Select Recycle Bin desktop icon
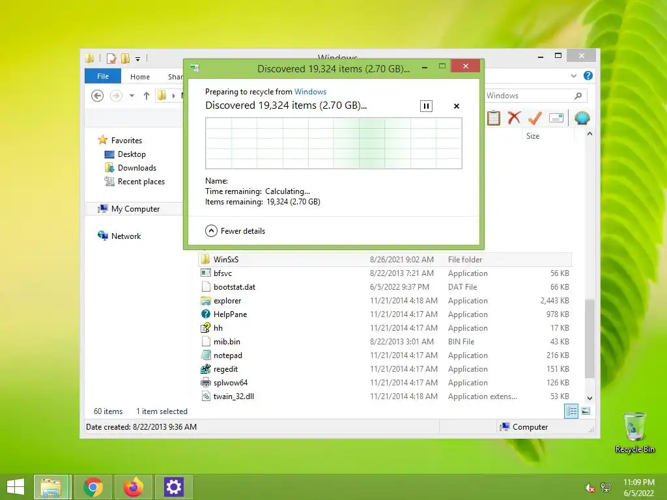This screenshot has width=667, height=500. [x=634, y=432]
